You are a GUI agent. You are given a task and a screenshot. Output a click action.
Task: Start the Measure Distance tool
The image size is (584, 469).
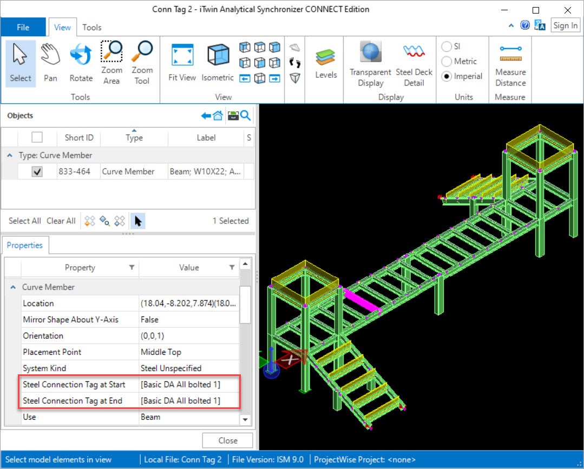[510, 64]
